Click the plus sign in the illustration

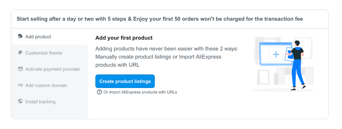coord(276,54)
